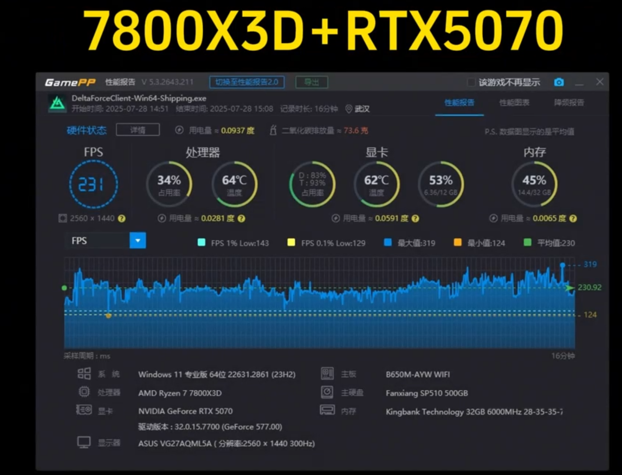Click the min 124 marker on the chart

coord(108,315)
